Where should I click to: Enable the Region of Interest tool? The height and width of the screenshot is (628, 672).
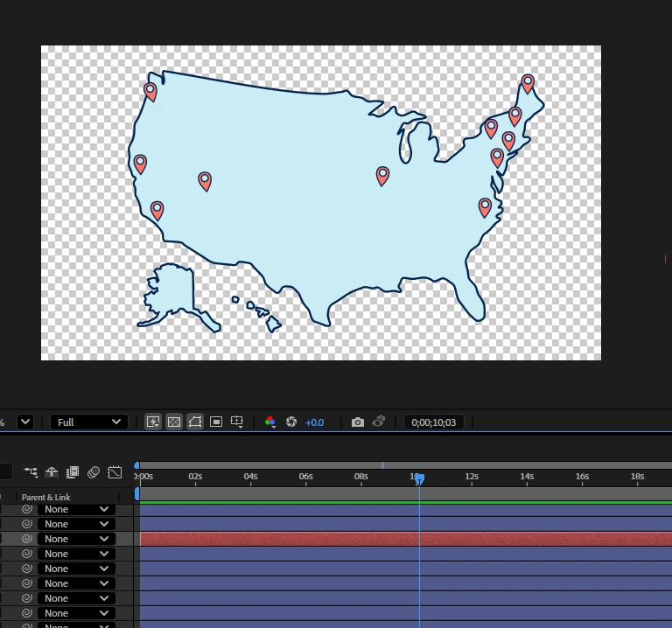(x=216, y=422)
